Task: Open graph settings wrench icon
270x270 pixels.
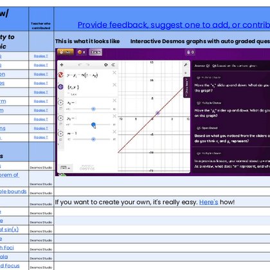Action: (x=186, y=65)
